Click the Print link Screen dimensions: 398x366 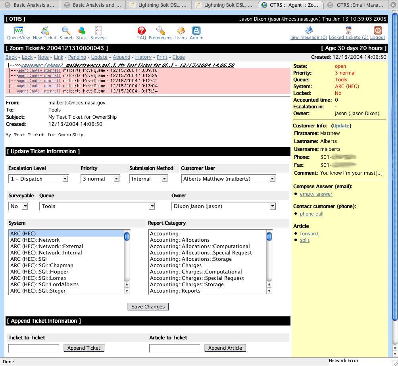click(x=162, y=57)
